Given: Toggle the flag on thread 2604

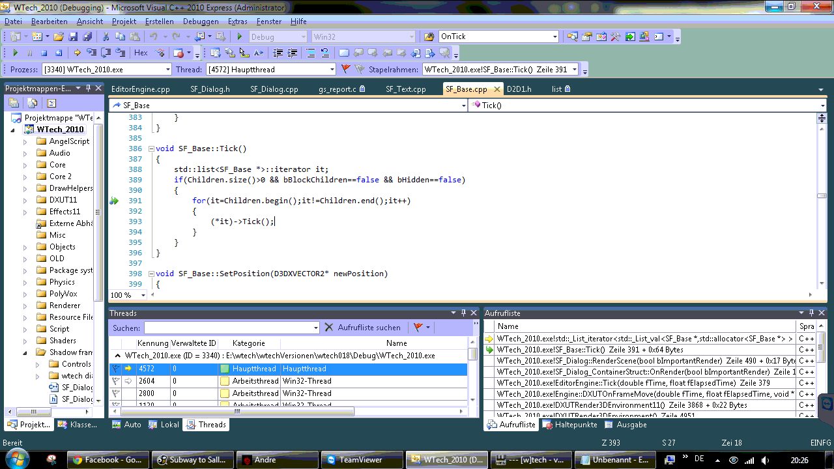Looking at the screenshot, I should tap(115, 381).
